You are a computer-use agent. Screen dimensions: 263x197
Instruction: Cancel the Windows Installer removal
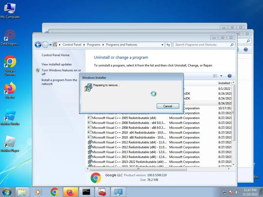pyautogui.click(x=168, y=106)
